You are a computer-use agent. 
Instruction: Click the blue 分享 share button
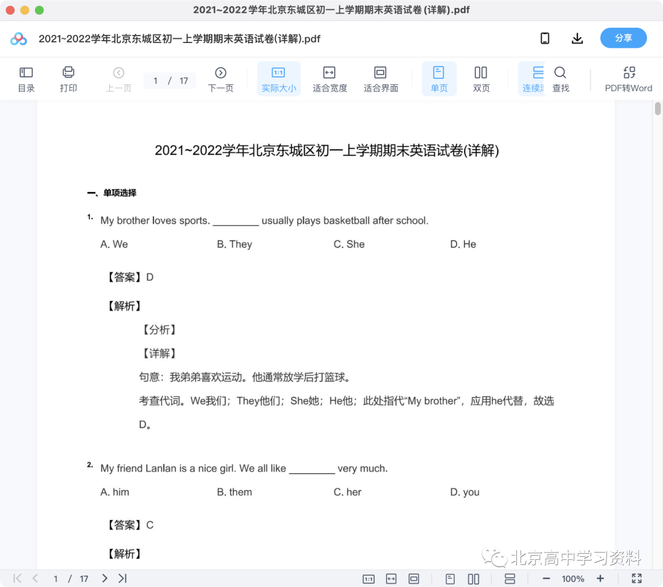(x=623, y=38)
